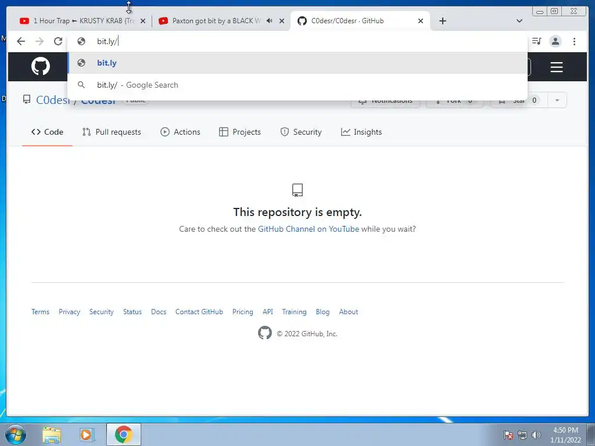Close the Paxton got bit tab

tap(282, 21)
